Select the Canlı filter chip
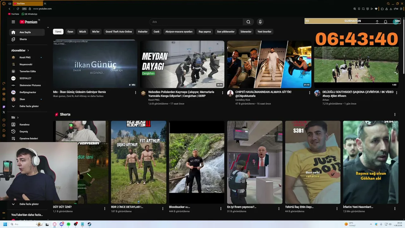Image resolution: width=405 pixels, height=228 pixels. pos(156,32)
